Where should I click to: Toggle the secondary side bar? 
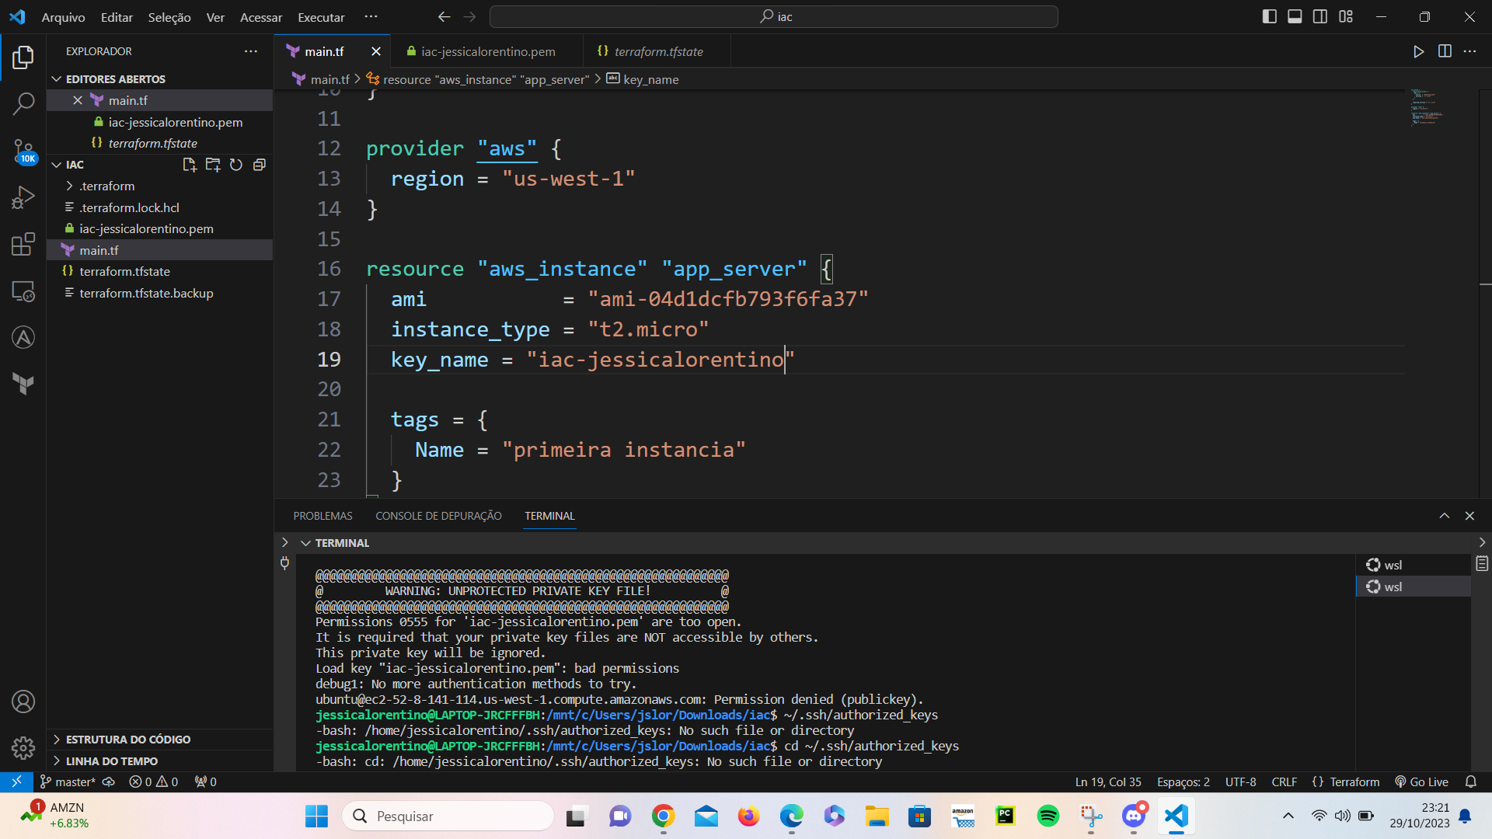click(x=1320, y=17)
